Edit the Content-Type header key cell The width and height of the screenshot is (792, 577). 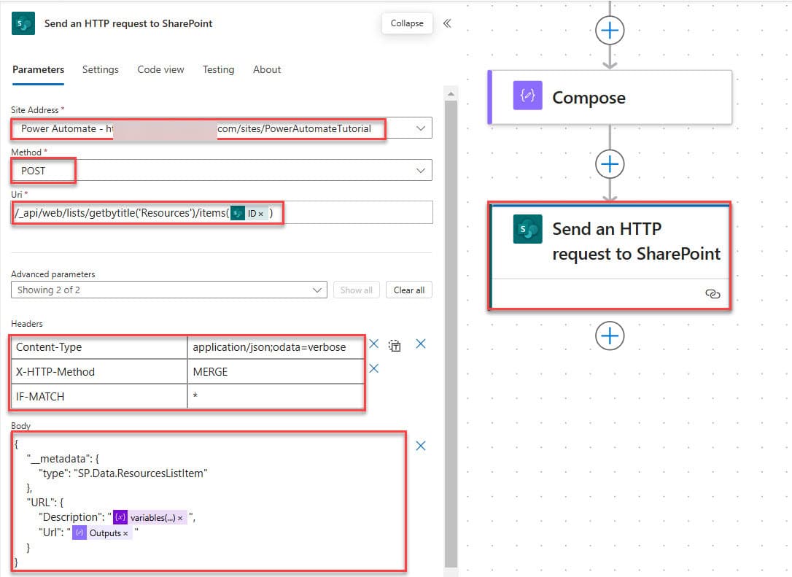coord(99,347)
